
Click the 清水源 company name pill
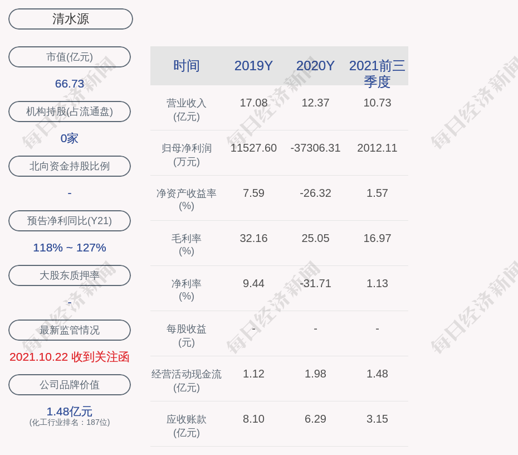click(x=70, y=19)
